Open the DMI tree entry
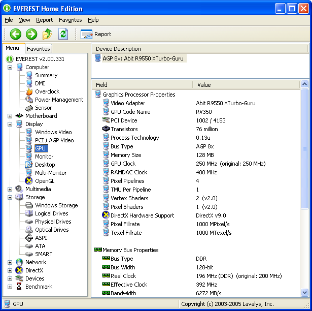Image resolution: width=312 pixels, height=311 pixels. tap(40, 83)
